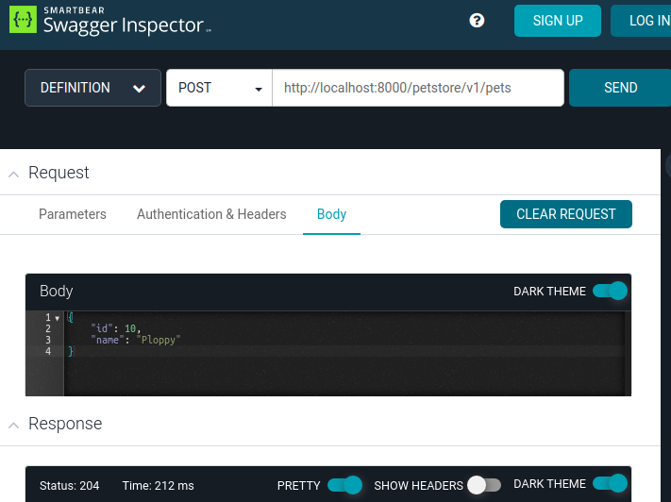The height and width of the screenshot is (502, 671).
Task: Click the Swagger Inspector logo icon
Action: pyautogui.click(x=23, y=21)
